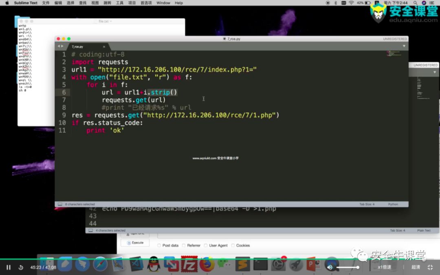Open Visual Studio Code from the Dock
This screenshot has width=440, height=275.
136,264
